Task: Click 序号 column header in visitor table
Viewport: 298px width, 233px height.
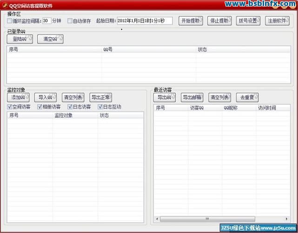Action: tap(171, 108)
